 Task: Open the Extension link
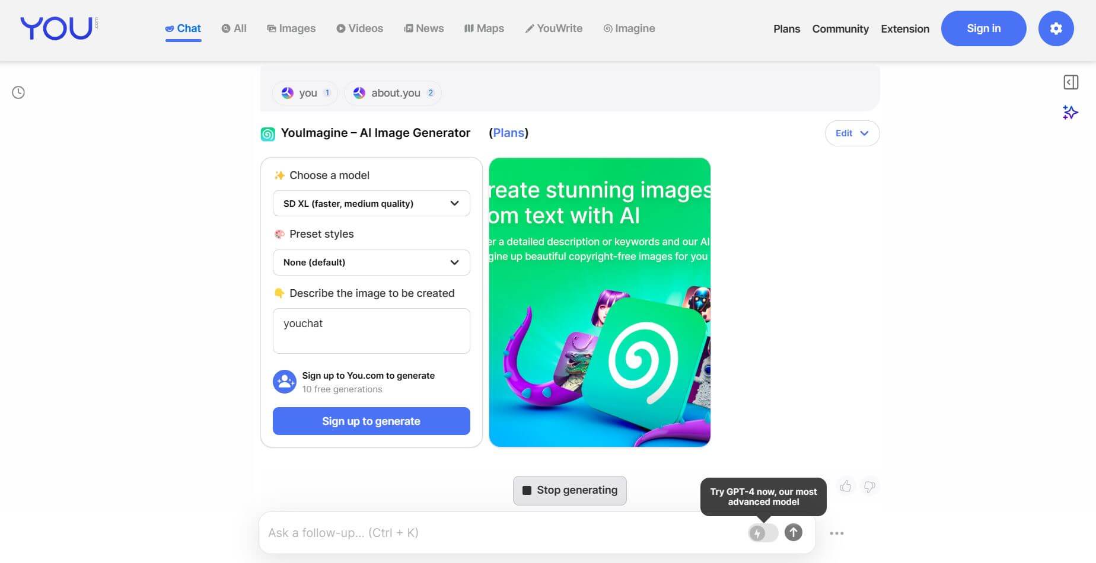(905, 28)
